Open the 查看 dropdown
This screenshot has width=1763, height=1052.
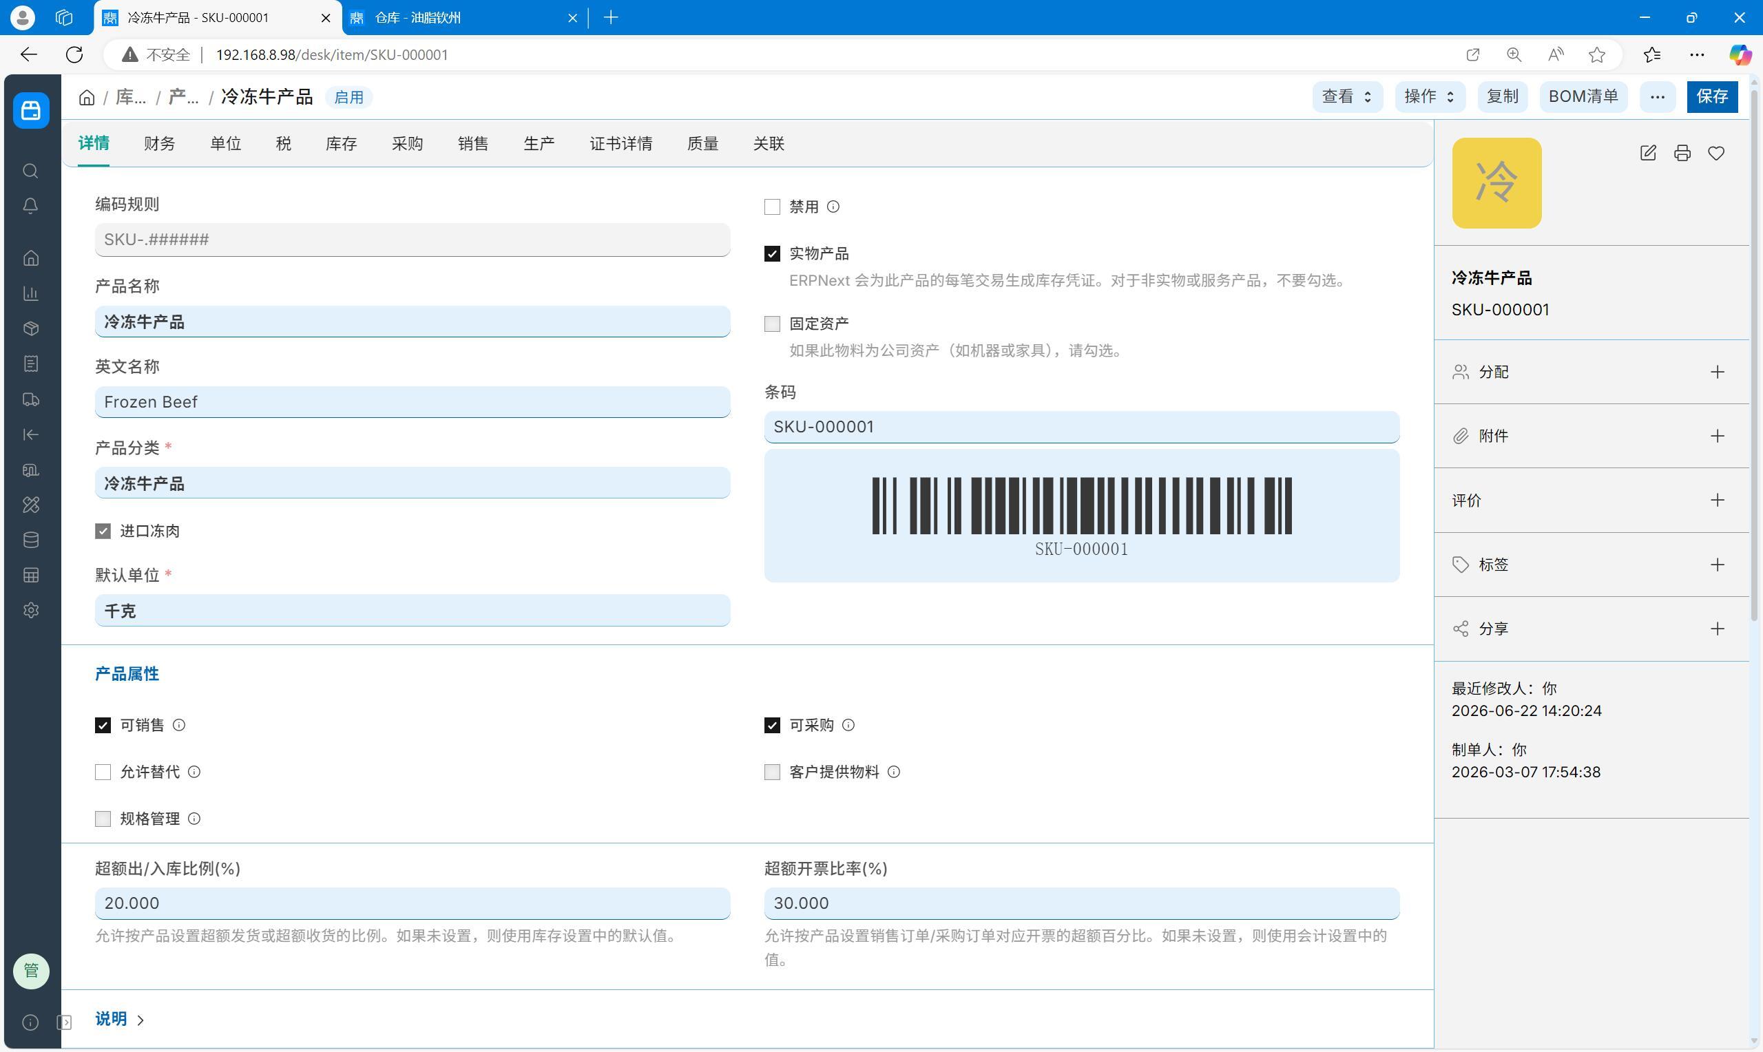[1347, 96]
